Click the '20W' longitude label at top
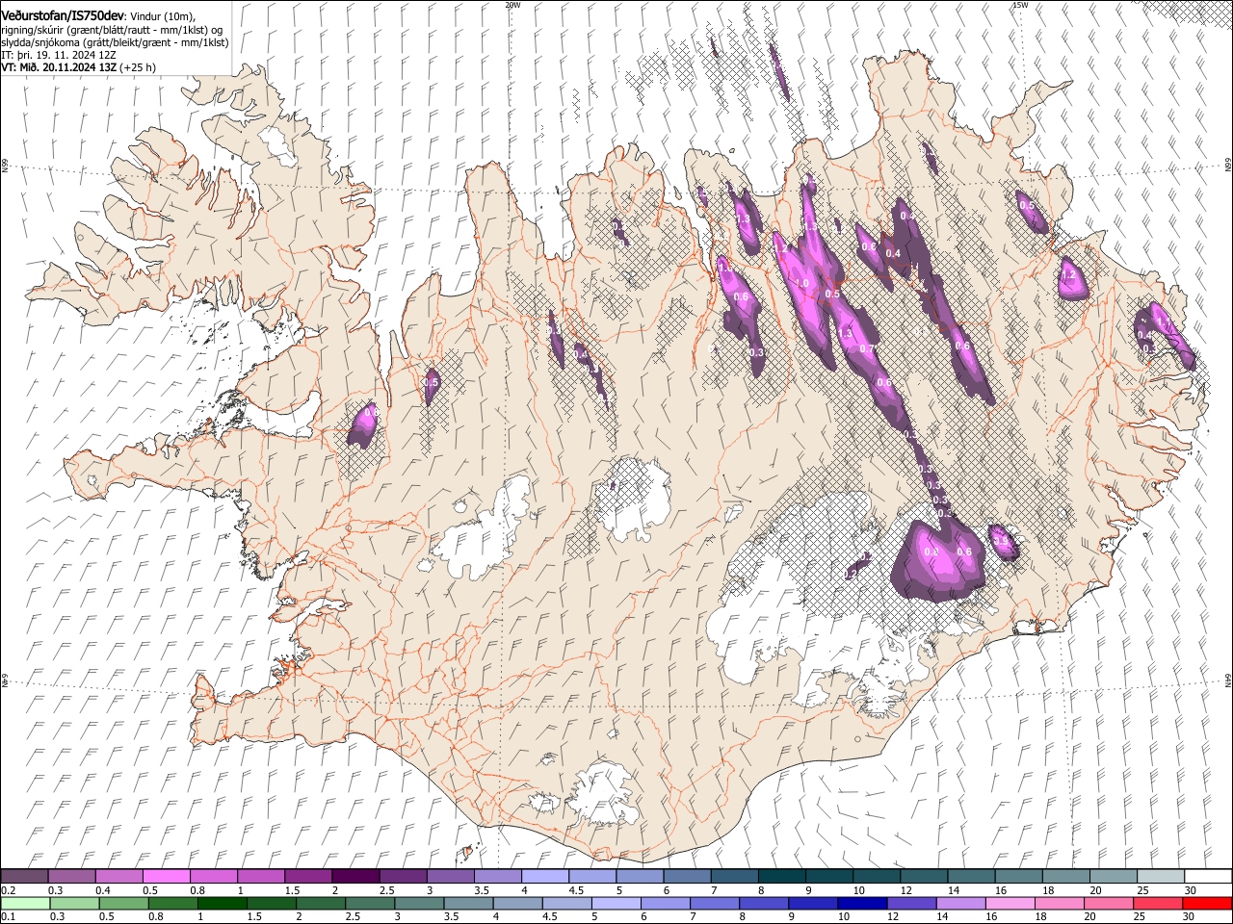Image resolution: width=1233 pixels, height=924 pixels. pyautogui.click(x=512, y=5)
